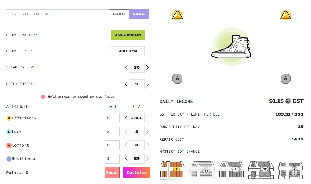The width and height of the screenshot is (311, 184).
Task: Click the Resiliense total value 26
Action: [x=137, y=159]
